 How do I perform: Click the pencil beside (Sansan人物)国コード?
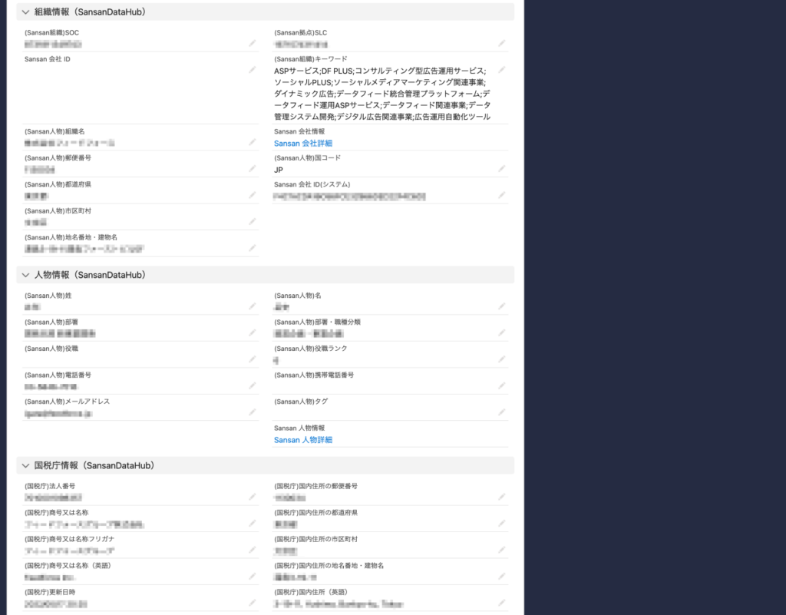(501, 169)
